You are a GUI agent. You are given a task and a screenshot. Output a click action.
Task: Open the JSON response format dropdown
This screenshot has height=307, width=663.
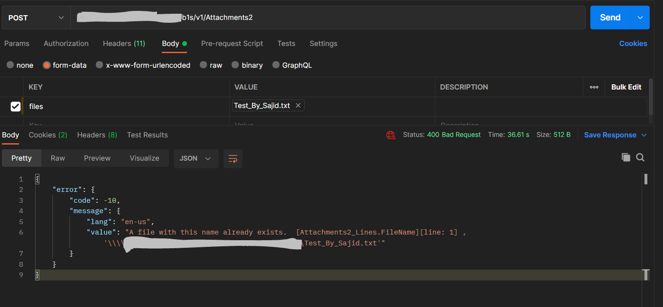pos(196,159)
